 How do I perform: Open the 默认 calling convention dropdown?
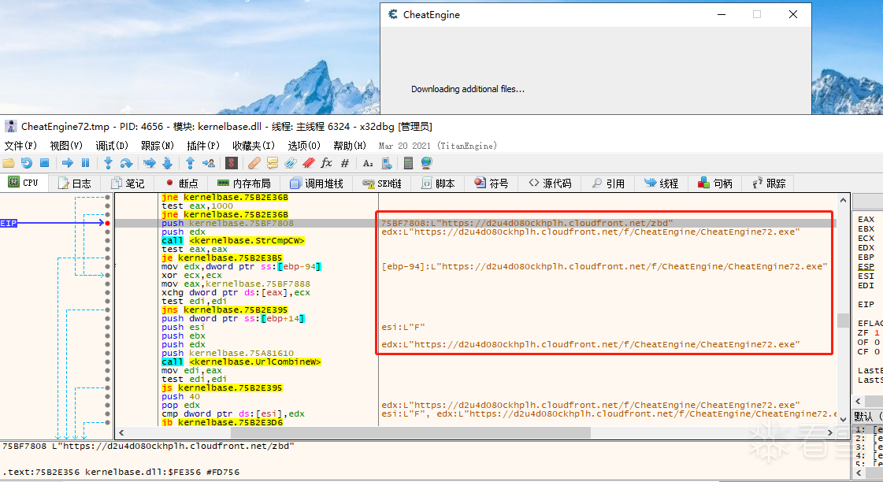868,417
